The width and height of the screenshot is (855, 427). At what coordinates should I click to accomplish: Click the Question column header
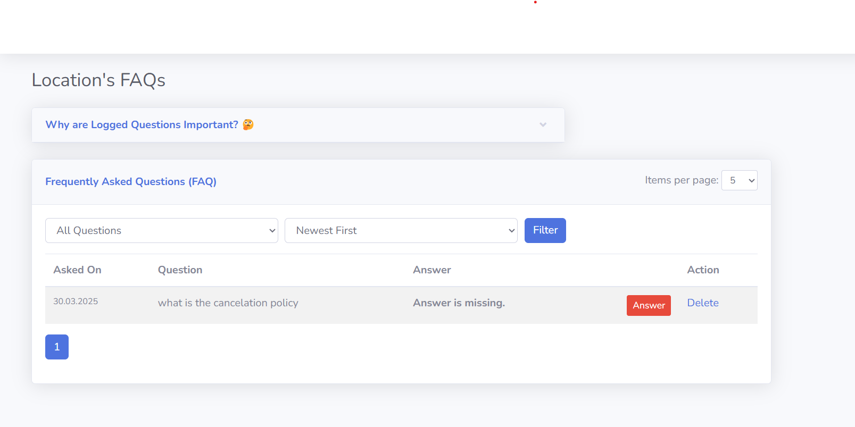point(180,270)
